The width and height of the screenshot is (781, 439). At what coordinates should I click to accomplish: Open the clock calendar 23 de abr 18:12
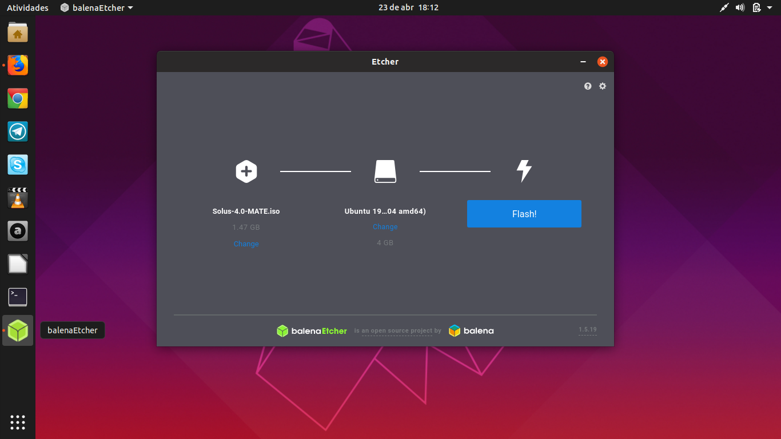(x=408, y=8)
